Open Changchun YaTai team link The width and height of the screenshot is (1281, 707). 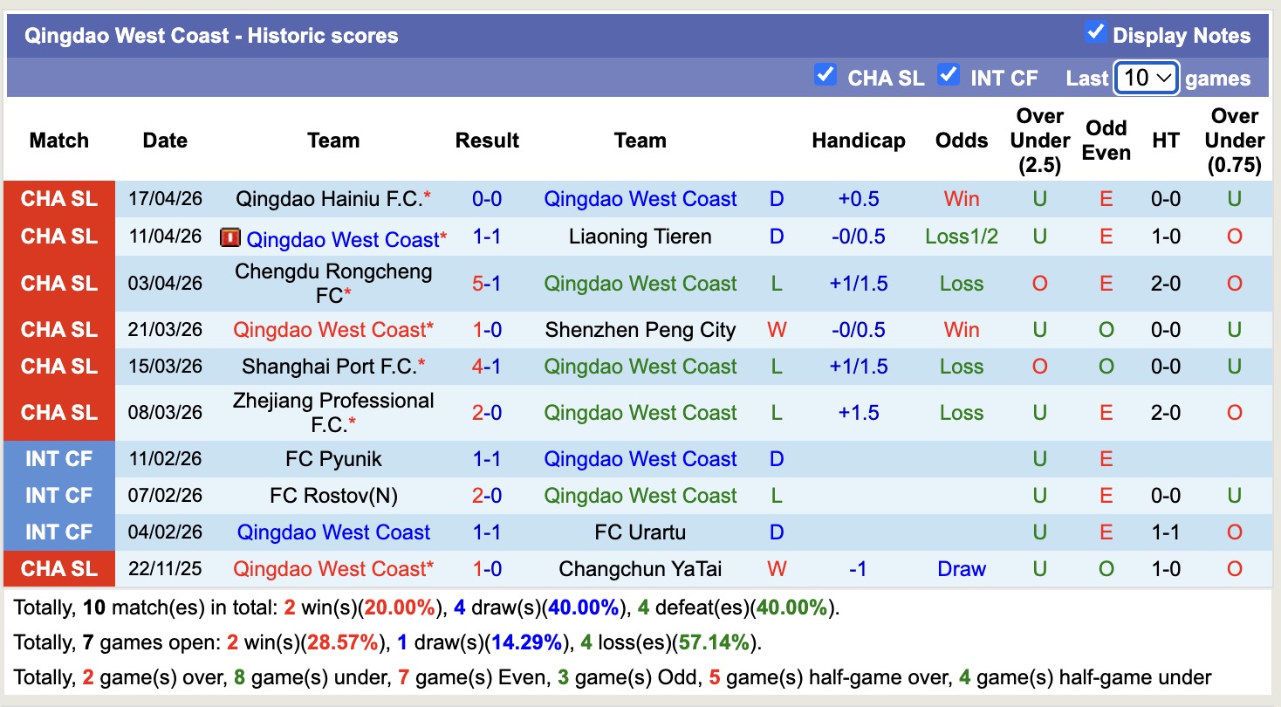click(x=640, y=569)
